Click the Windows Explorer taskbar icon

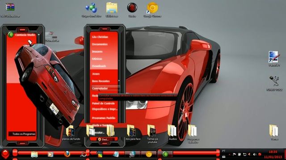coord(34,154)
